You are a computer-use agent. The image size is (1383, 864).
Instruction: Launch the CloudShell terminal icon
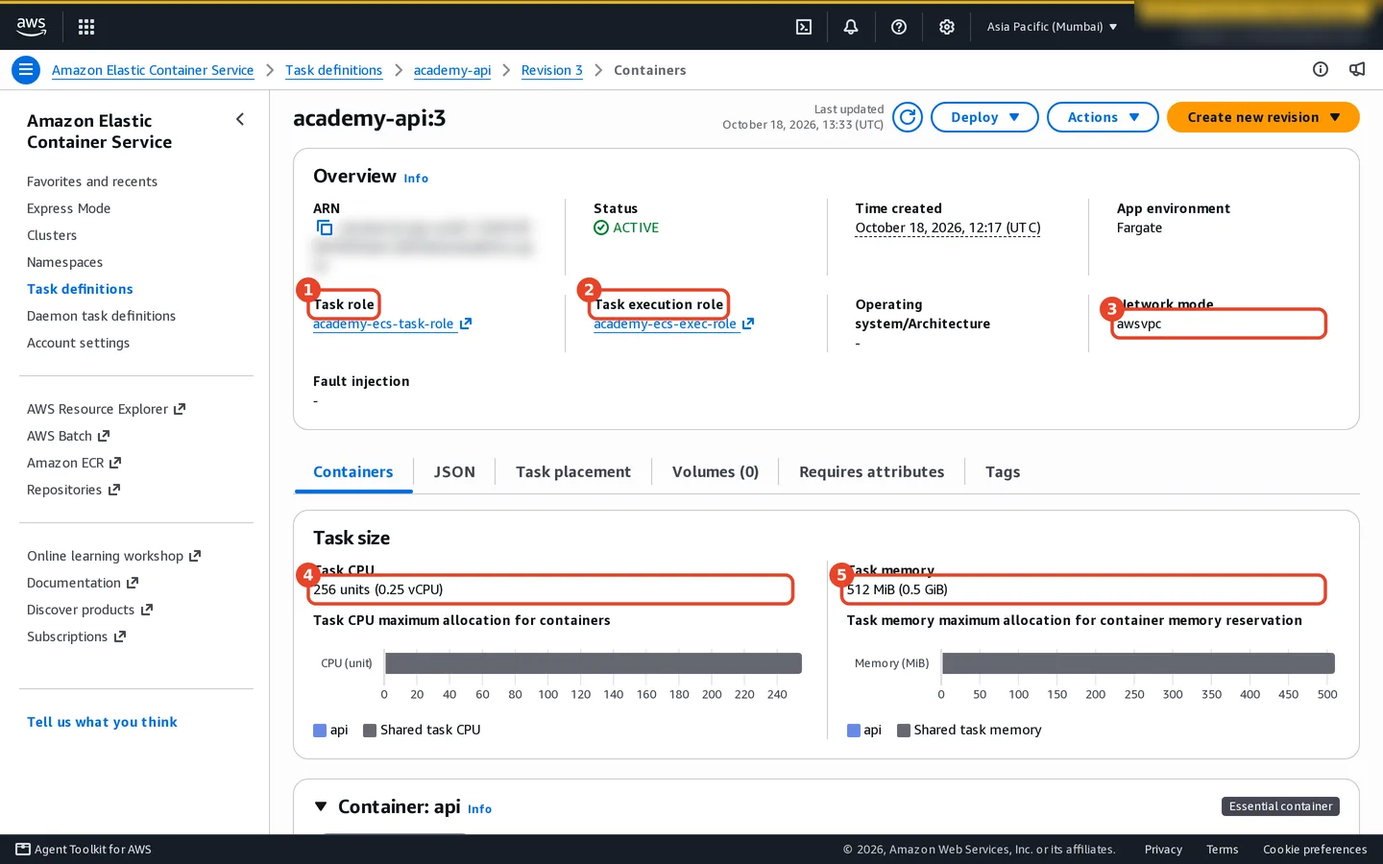point(804,27)
